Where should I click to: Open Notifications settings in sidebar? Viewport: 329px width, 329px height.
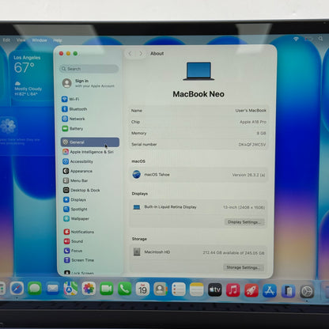pos(79,232)
